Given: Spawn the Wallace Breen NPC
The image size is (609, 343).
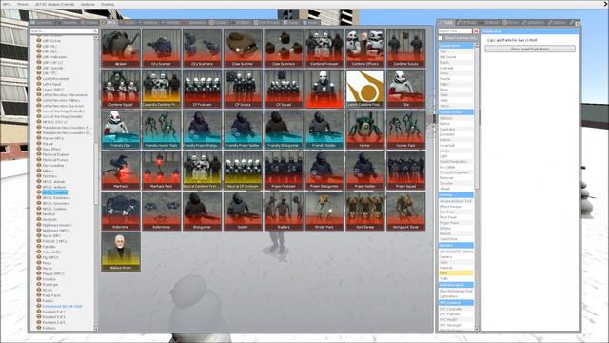Looking at the screenshot, I should pos(121,252).
